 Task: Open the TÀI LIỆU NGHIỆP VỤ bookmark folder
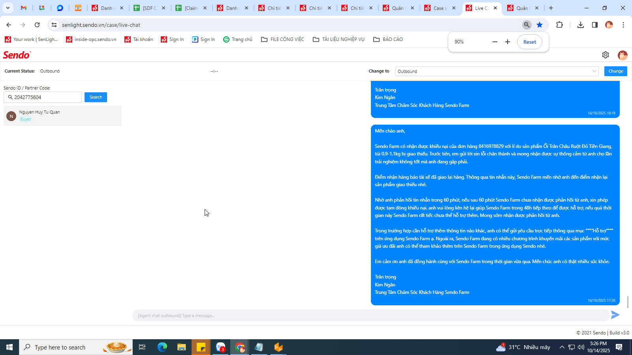339,39
